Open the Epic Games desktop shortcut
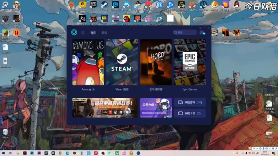Viewport: 278px width, 156px height. [x=93, y=7]
